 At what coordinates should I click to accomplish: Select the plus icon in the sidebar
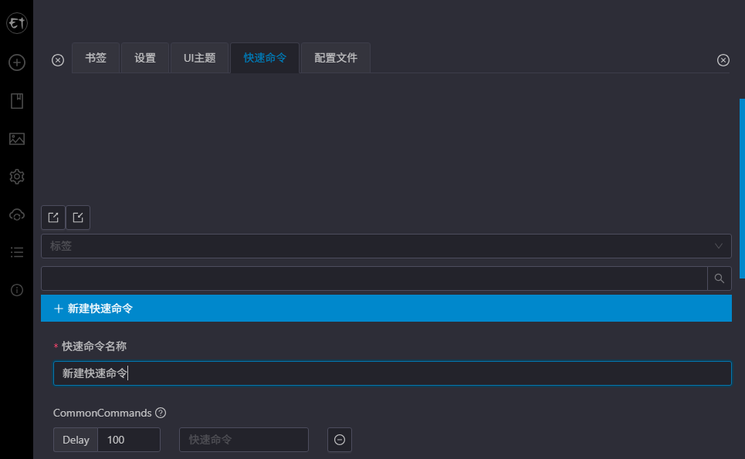click(16, 62)
